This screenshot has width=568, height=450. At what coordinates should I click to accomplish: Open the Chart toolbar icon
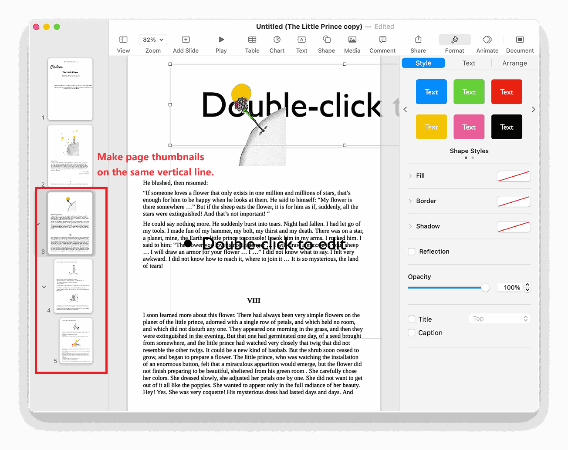pyautogui.click(x=277, y=40)
